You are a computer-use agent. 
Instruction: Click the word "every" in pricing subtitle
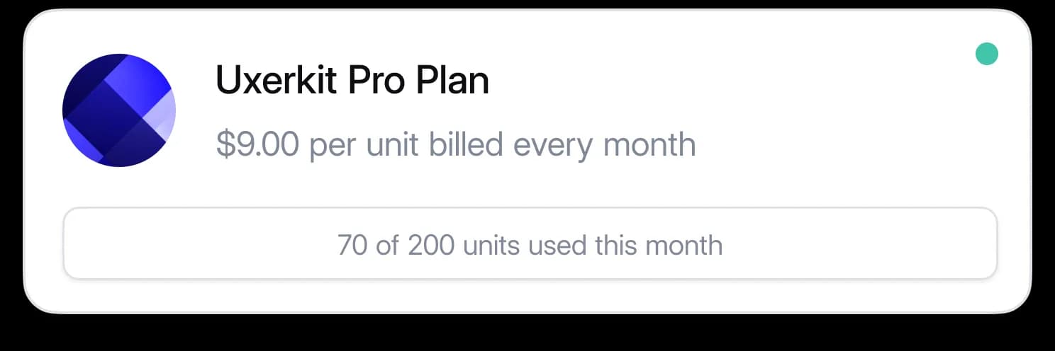pos(553,144)
